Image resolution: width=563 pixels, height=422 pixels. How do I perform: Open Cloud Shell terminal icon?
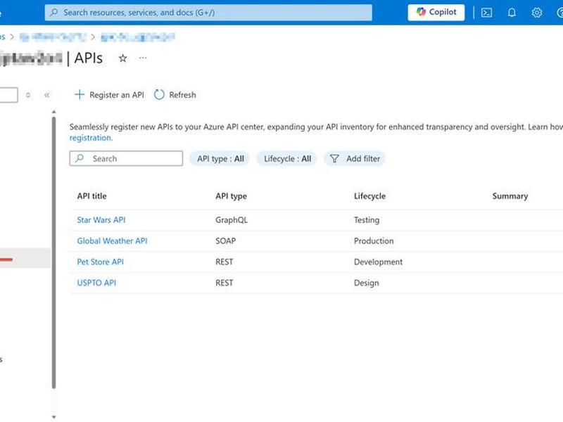486,13
